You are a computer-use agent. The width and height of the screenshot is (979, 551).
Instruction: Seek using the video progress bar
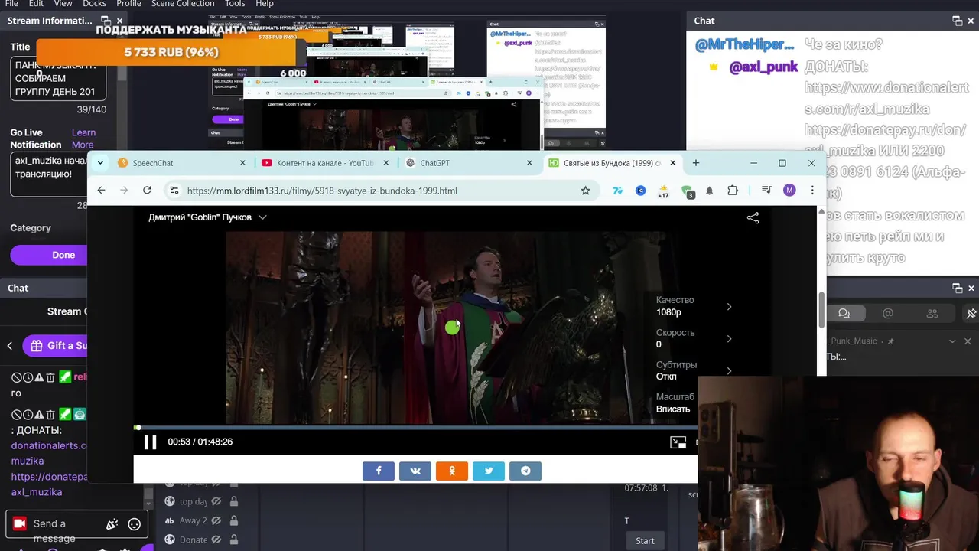[415, 428]
